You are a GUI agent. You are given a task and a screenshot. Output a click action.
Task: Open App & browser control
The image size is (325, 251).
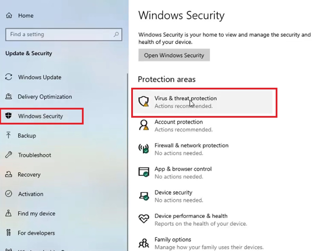click(183, 169)
